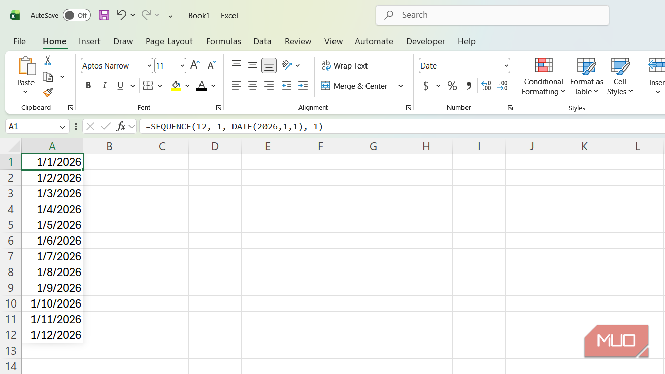
Task: Click the Copy icon in Clipboard group
Action: click(48, 77)
